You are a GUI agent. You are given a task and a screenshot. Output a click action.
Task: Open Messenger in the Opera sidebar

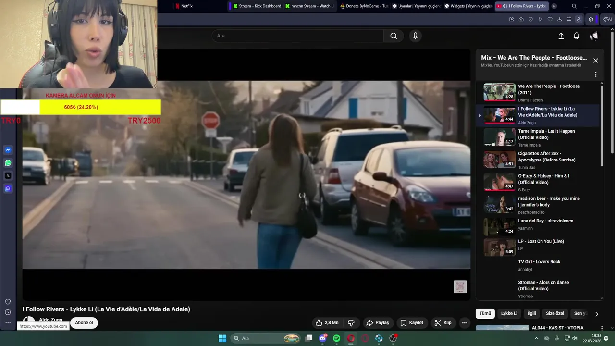pyautogui.click(x=8, y=150)
